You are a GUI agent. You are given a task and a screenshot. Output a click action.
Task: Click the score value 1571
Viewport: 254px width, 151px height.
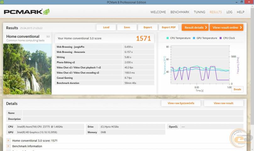[x=143, y=38]
